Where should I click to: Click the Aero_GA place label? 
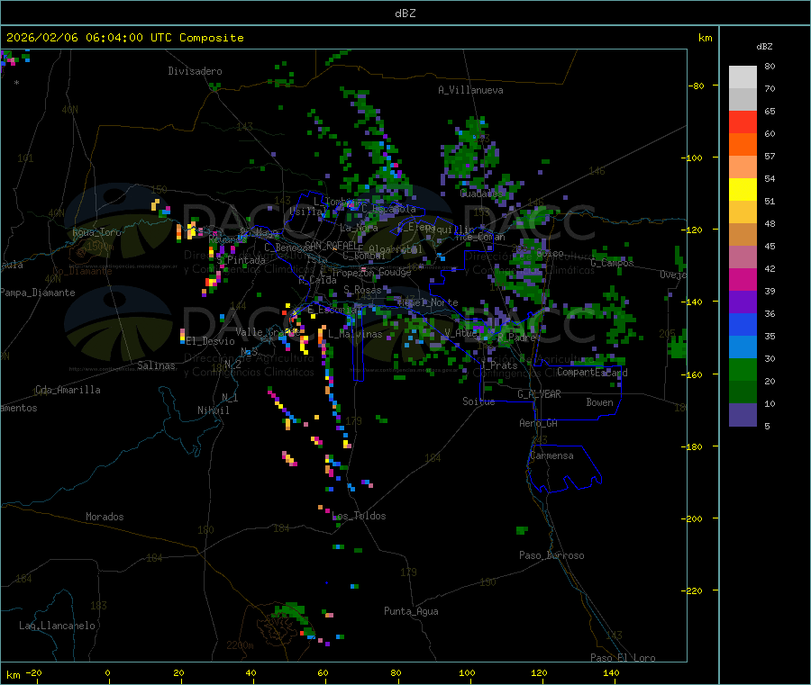[x=539, y=423]
